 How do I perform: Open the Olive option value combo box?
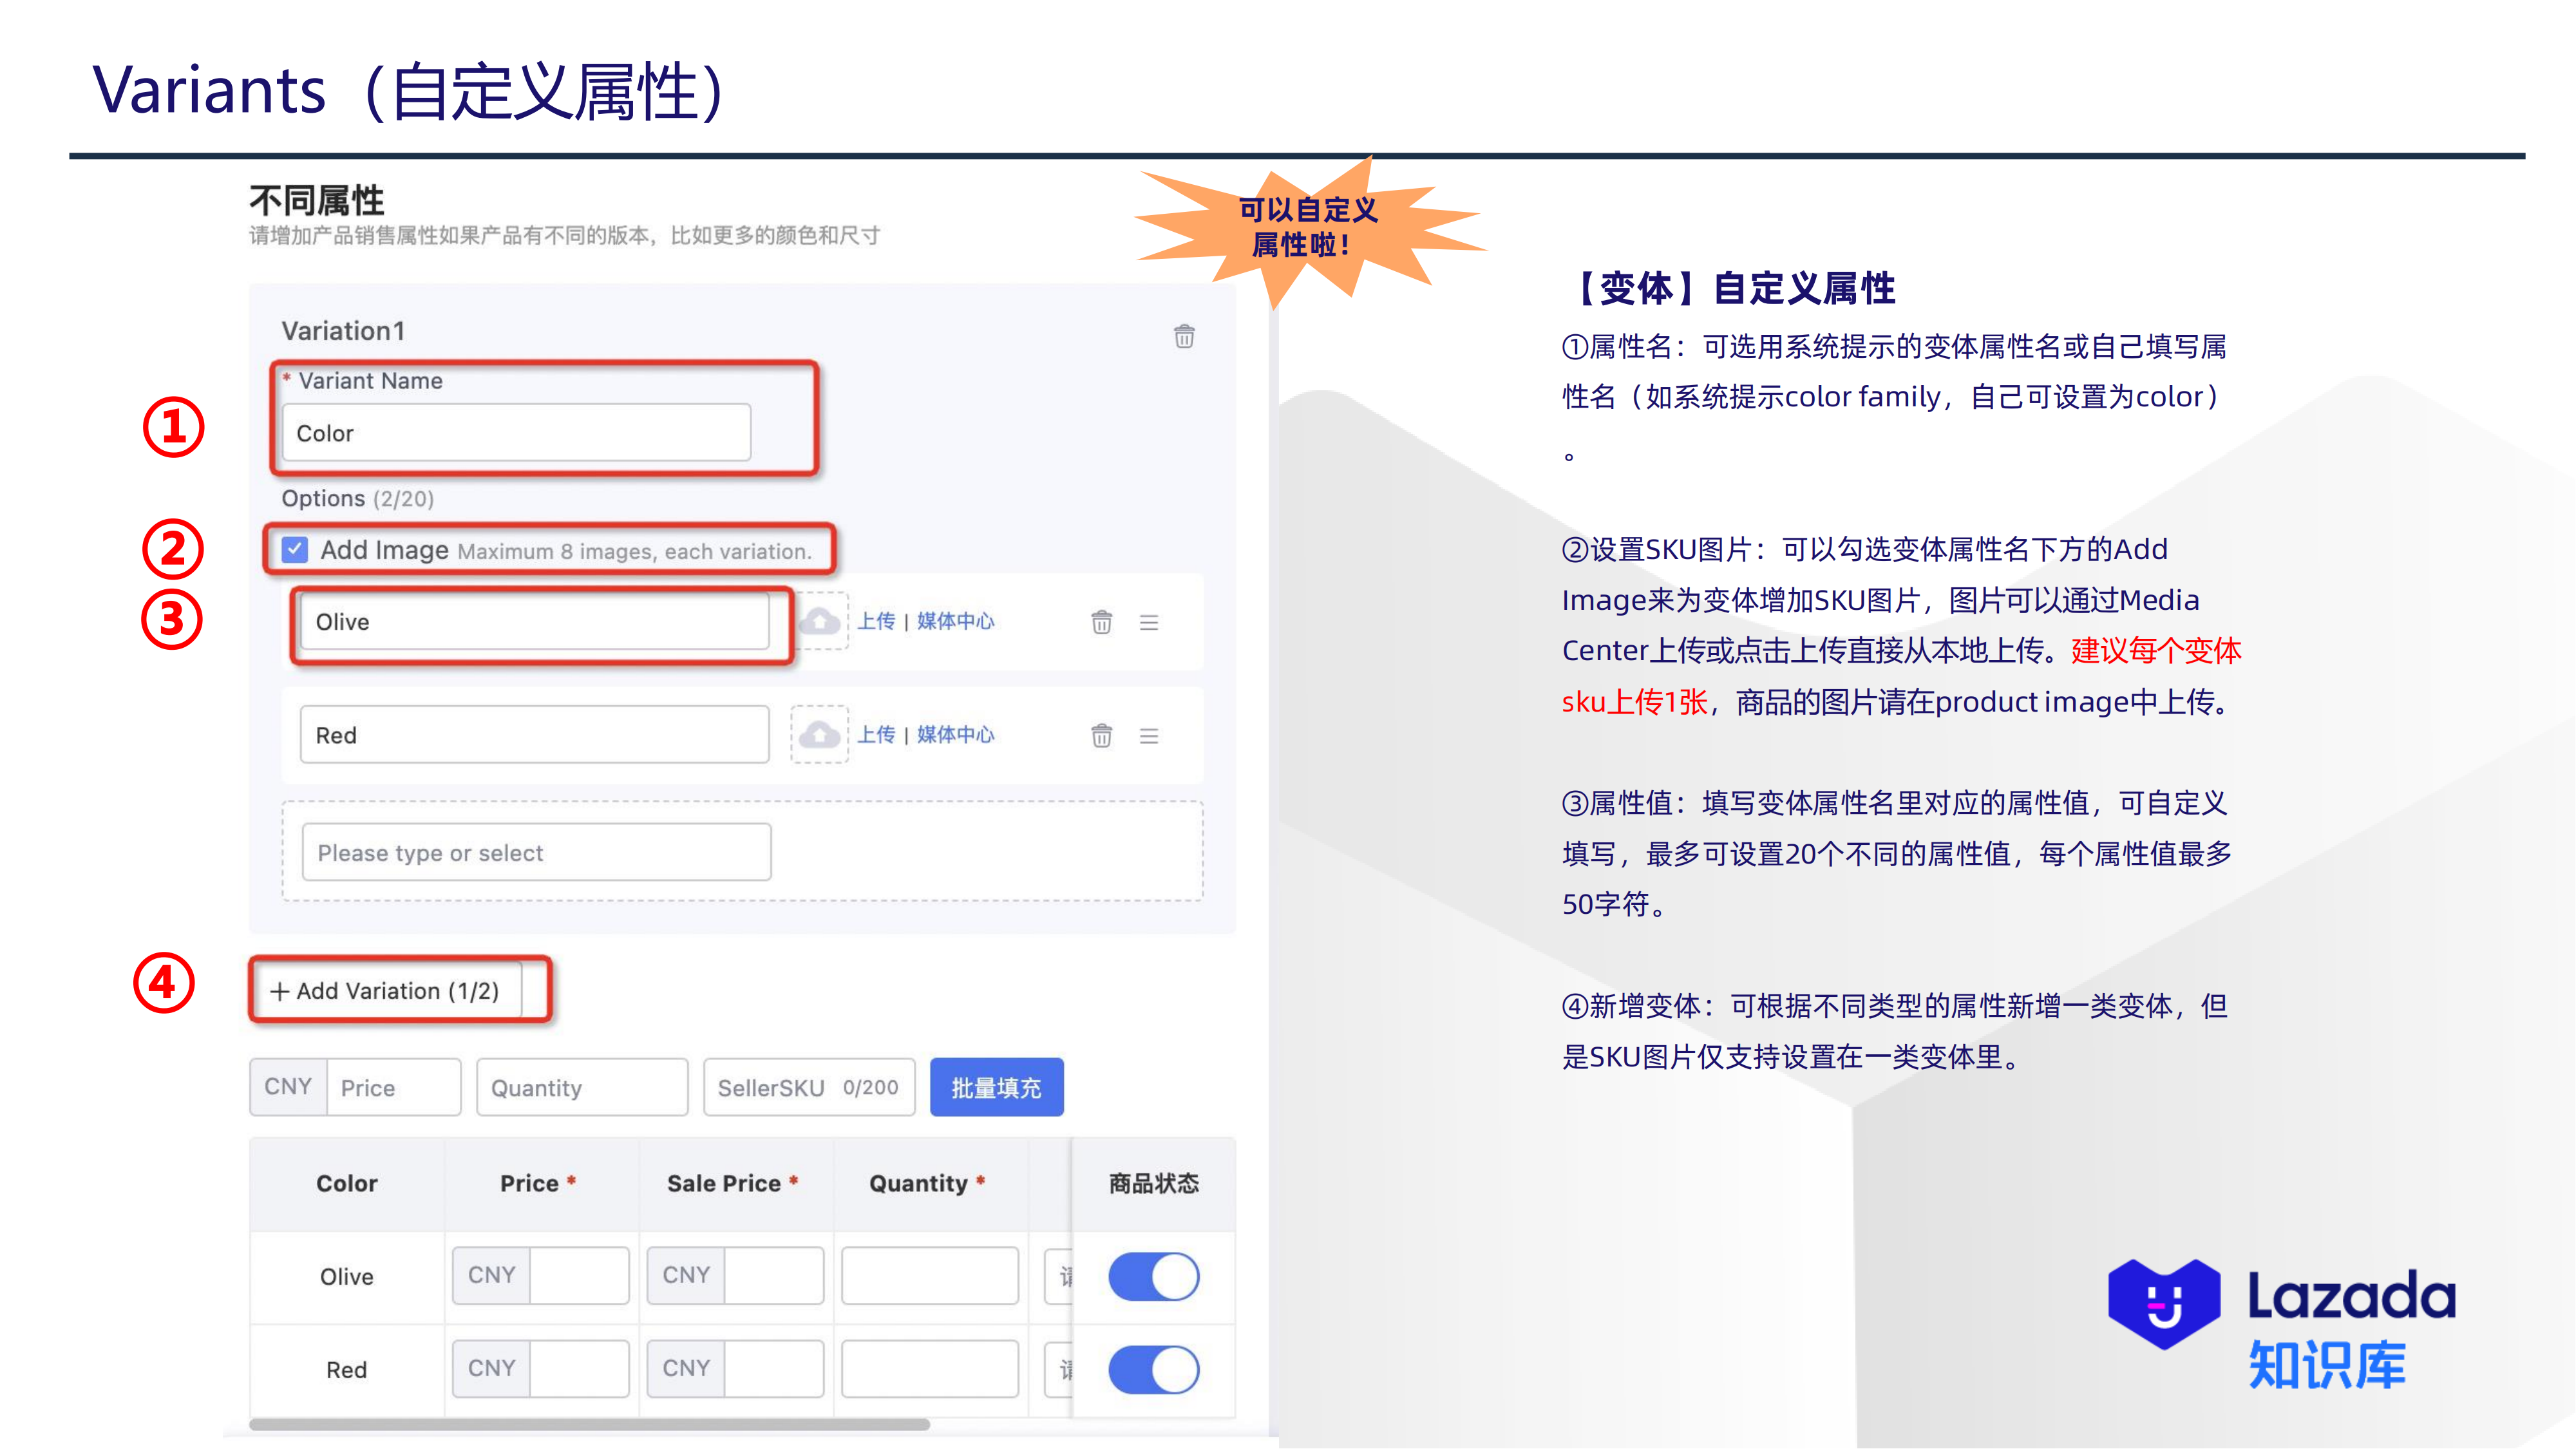click(534, 622)
